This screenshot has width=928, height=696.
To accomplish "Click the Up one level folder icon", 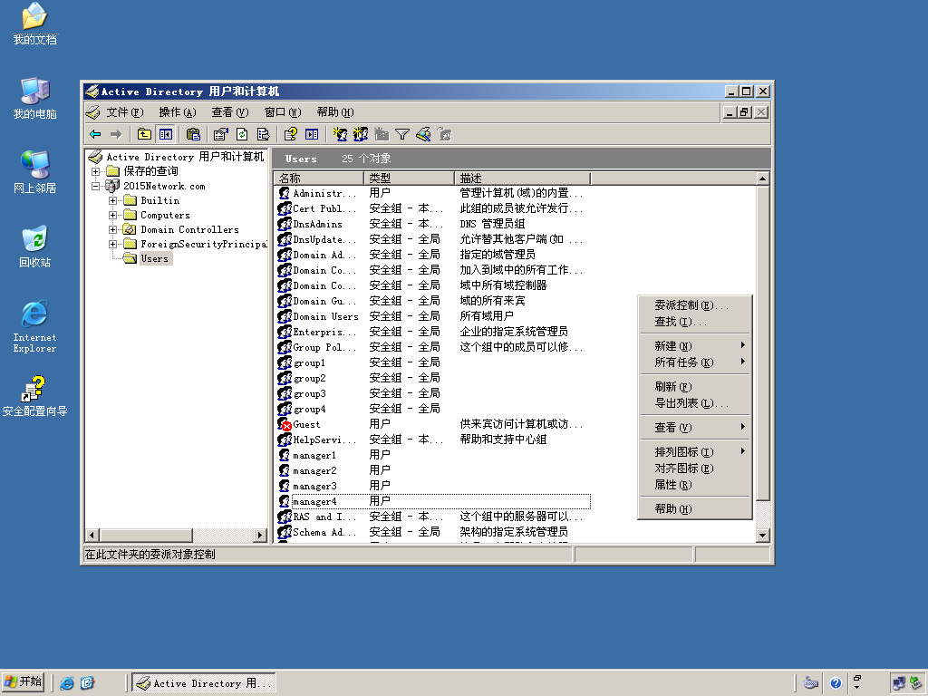I will coord(144,134).
